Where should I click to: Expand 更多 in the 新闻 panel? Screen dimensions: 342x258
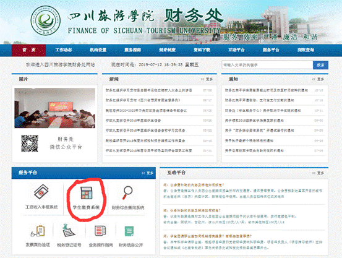207,79
